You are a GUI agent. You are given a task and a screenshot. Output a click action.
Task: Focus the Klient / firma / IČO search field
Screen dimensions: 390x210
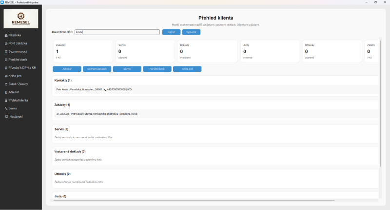(x=117, y=32)
